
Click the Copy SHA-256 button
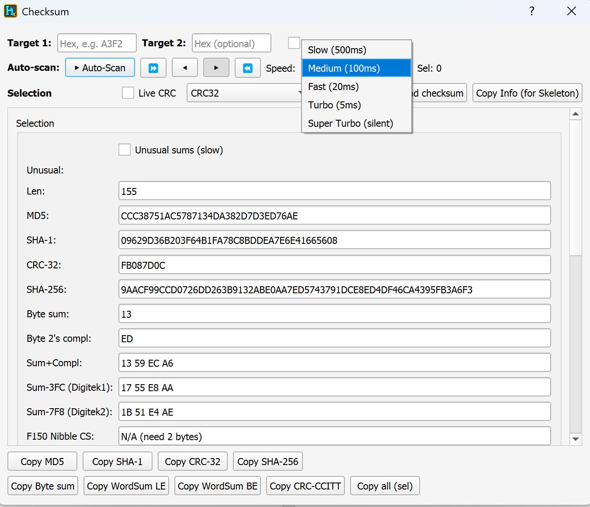(268, 461)
